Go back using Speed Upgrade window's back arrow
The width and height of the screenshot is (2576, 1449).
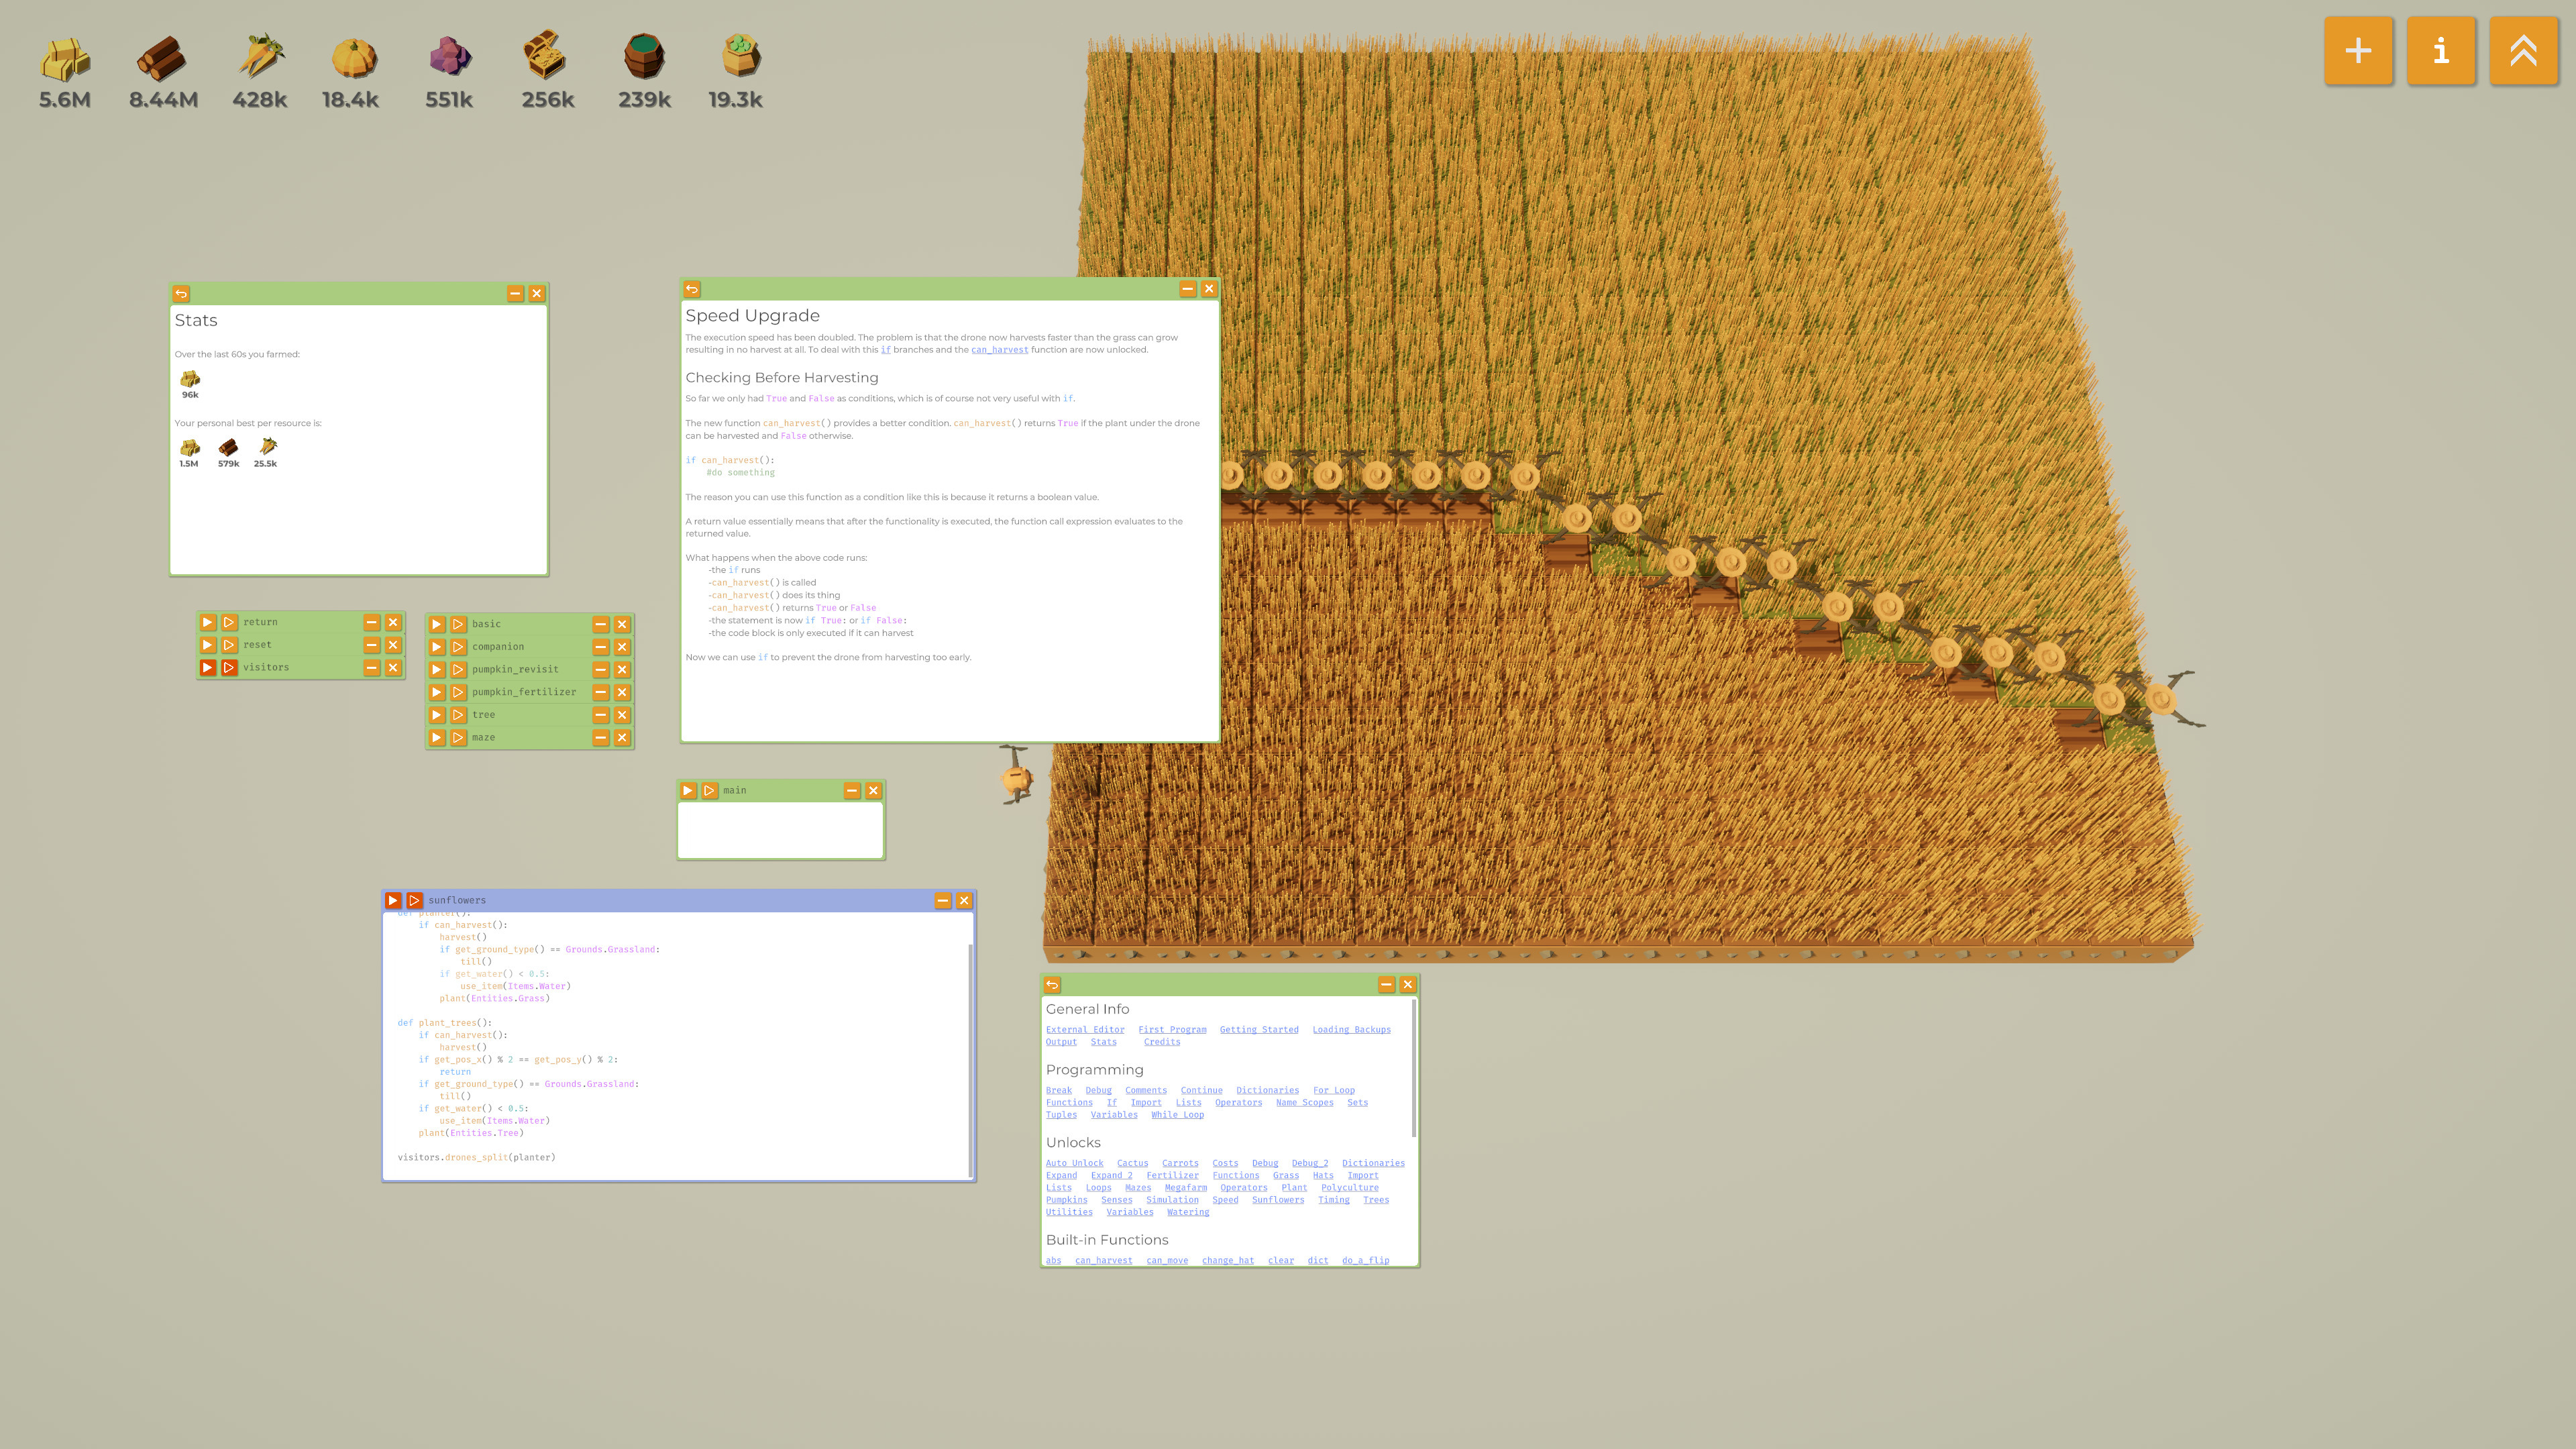[x=692, y=289]
